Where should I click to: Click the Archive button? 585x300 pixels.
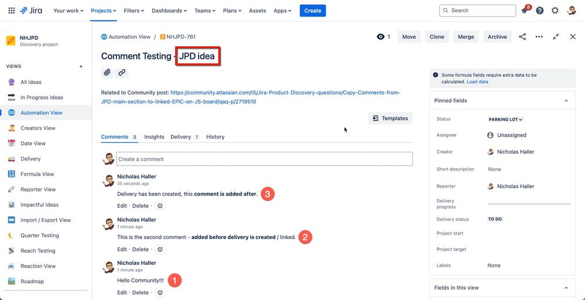(497, 36)
